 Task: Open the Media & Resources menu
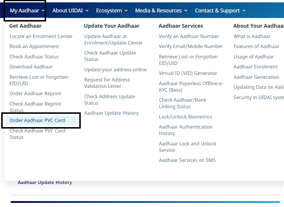tap(161, 11)
